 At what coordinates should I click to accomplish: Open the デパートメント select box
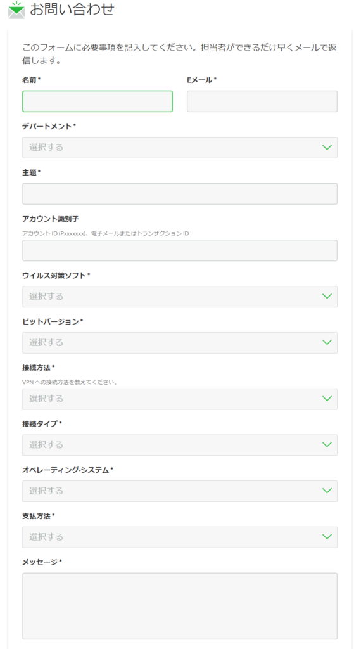180,147
